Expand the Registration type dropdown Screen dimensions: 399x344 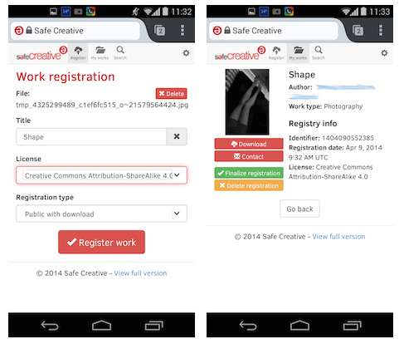point(101,214)
